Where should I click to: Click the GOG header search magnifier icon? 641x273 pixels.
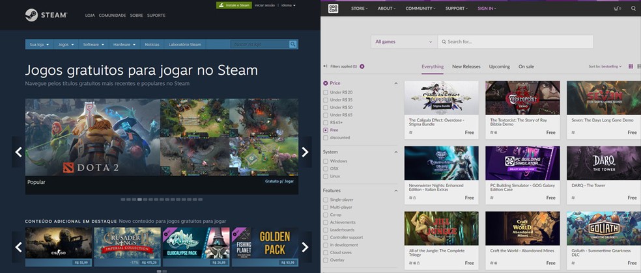pyautogui.click(x=633, y=8)
